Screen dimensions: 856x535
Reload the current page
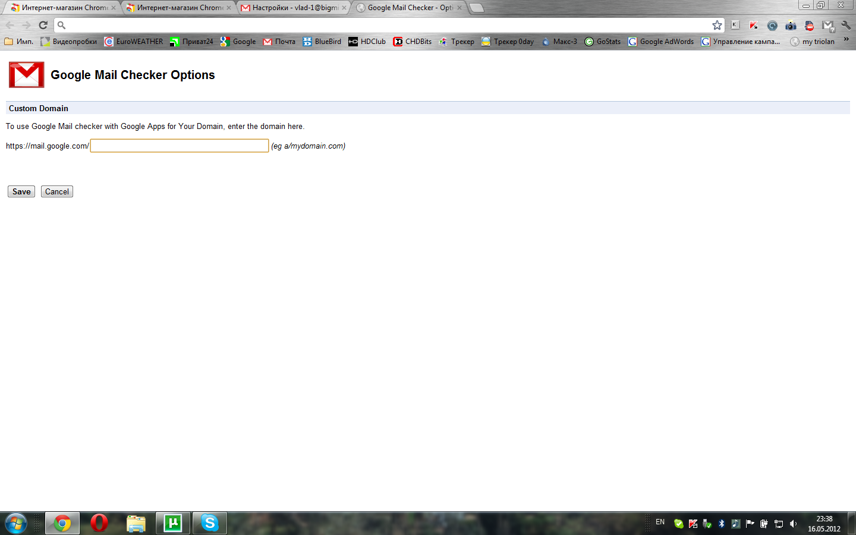coord(43,25)
